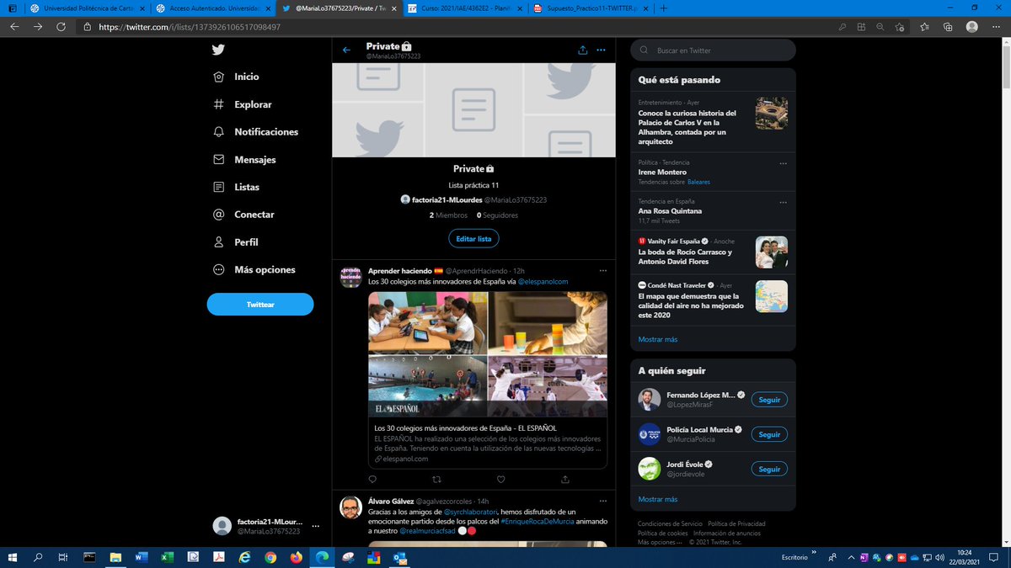Switch to the Universidad Politécnica de Cartagena tab
The image size is (1011, 568).
[86, 8]
